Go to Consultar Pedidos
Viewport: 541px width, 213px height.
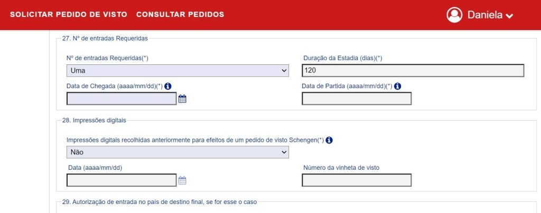[x=180, y=14]
